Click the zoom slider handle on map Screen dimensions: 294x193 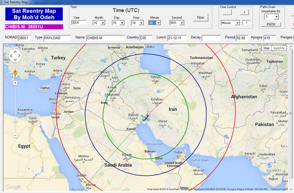(15, 121)
